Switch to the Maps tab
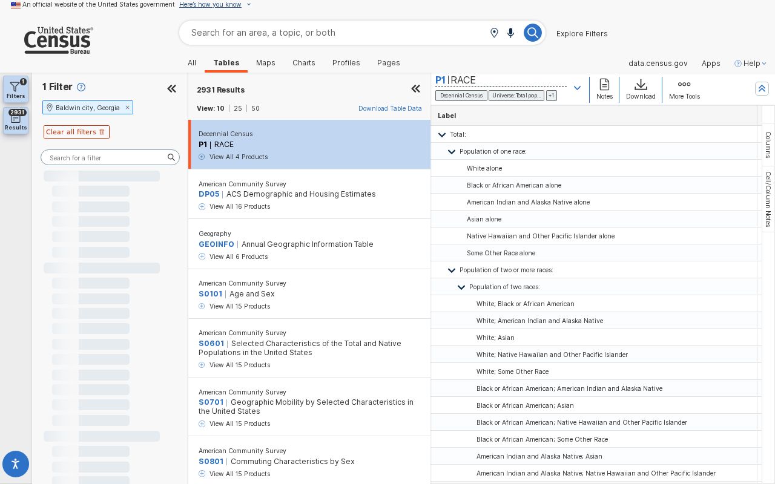 click(266, 63)
